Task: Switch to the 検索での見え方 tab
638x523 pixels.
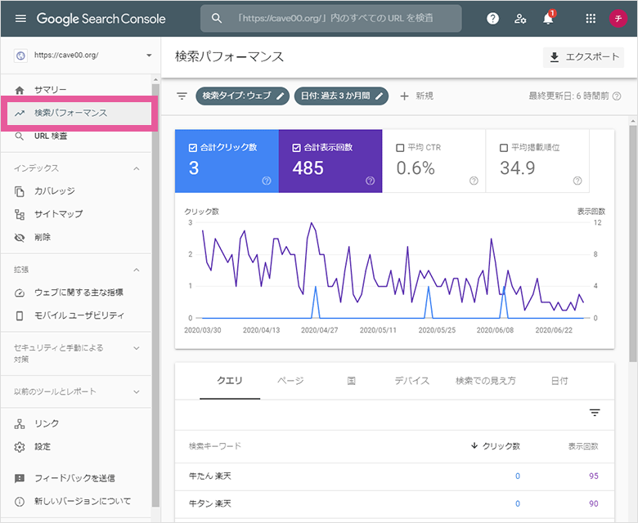Action: (x=486, y=381)
